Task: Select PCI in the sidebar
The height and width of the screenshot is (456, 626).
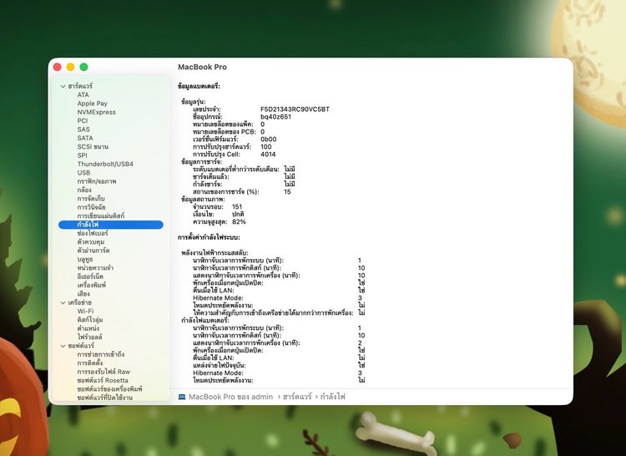Action: 83,120
